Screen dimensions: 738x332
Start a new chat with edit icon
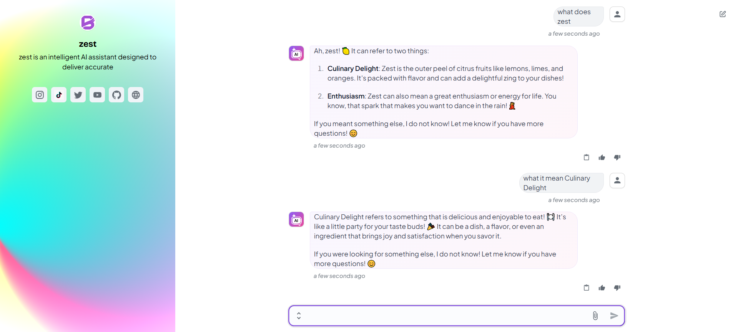pyautogui.click(x=723, y=14)
